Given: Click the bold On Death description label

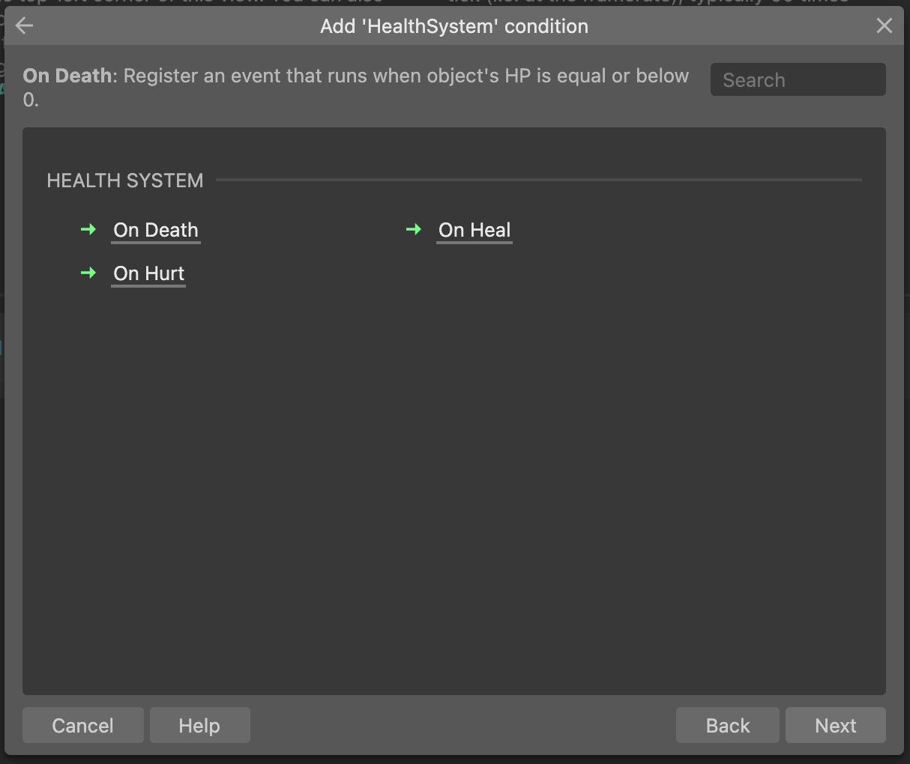Looking at the screenshot, I should tap(69, 76).
